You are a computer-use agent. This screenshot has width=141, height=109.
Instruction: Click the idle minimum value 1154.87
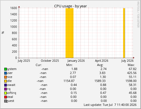click(x=69, y=81)
